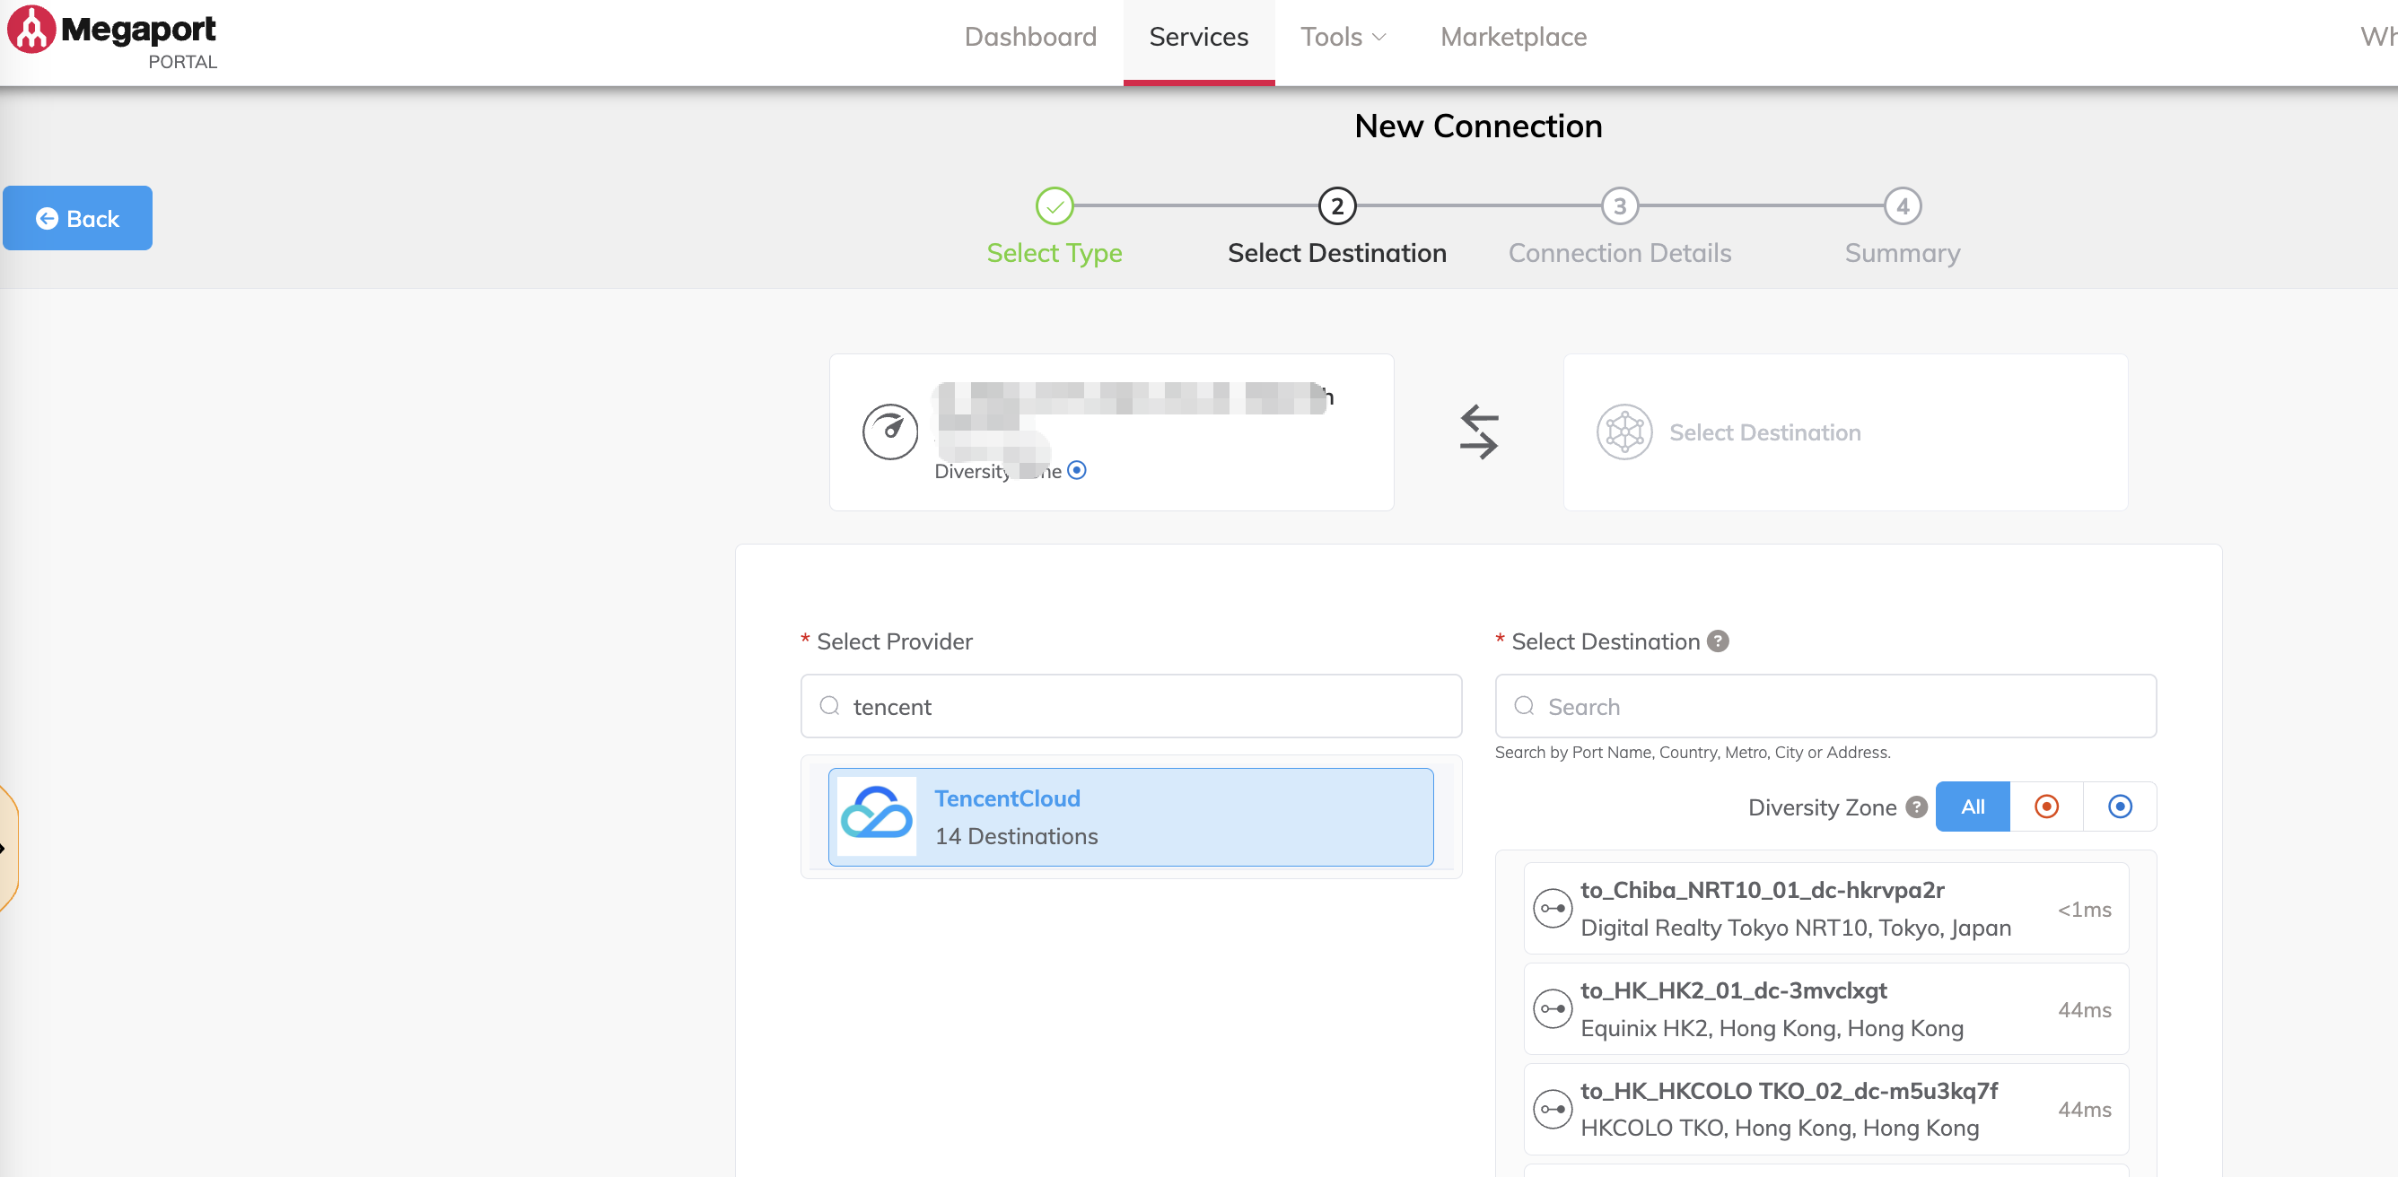This screenshot has height=1177, width=2398.
Task: Click the Back button
Action: click(77, 218)
